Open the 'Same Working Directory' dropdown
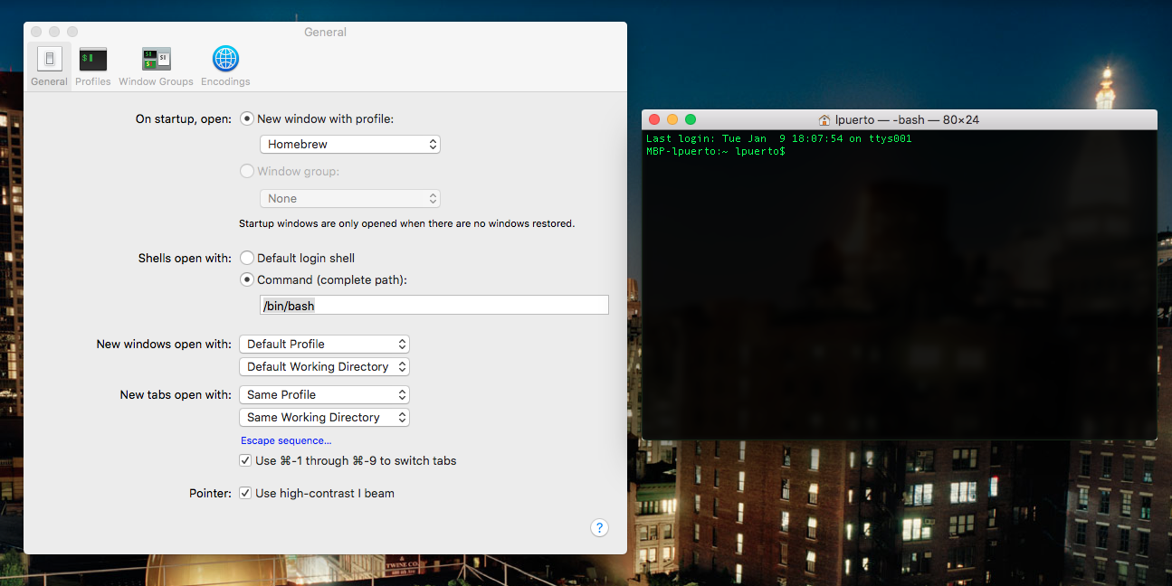 tap(324, 417)
